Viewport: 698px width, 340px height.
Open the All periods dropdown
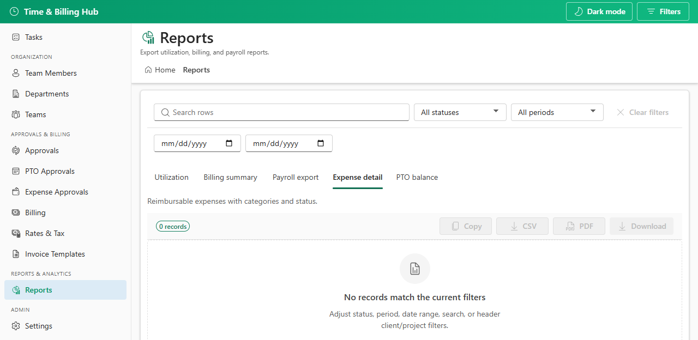point(557,112)
